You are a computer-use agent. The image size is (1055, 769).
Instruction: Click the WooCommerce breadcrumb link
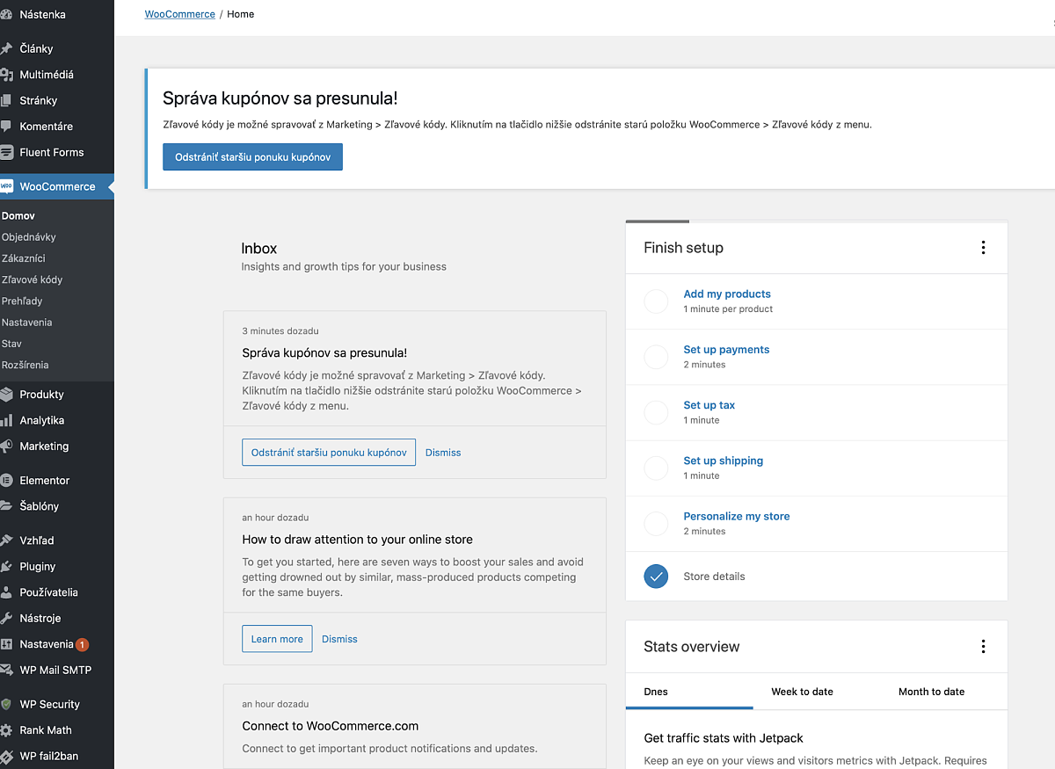click(x=179, y=14)
